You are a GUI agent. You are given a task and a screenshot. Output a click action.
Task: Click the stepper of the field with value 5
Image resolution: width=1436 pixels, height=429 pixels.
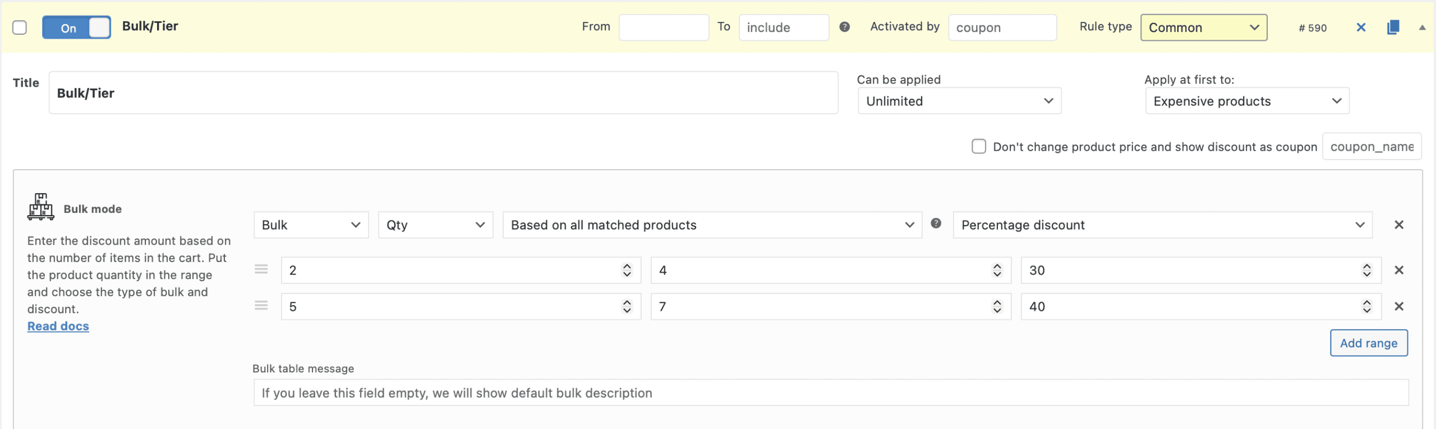(627, 306)
